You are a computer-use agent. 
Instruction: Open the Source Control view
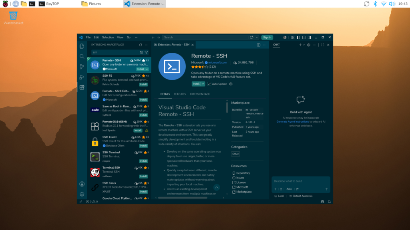coord(82,67)
